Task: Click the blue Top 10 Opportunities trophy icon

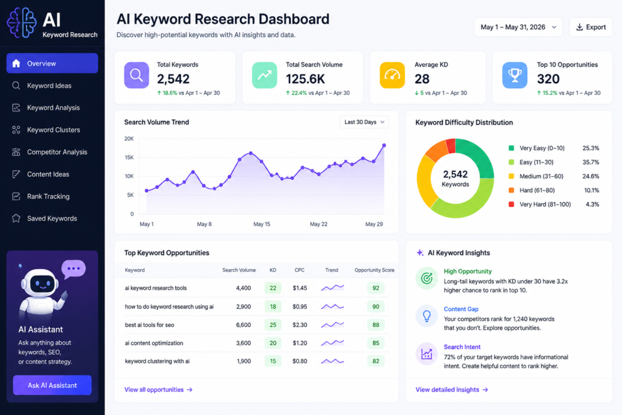Action: click(514, 75)
